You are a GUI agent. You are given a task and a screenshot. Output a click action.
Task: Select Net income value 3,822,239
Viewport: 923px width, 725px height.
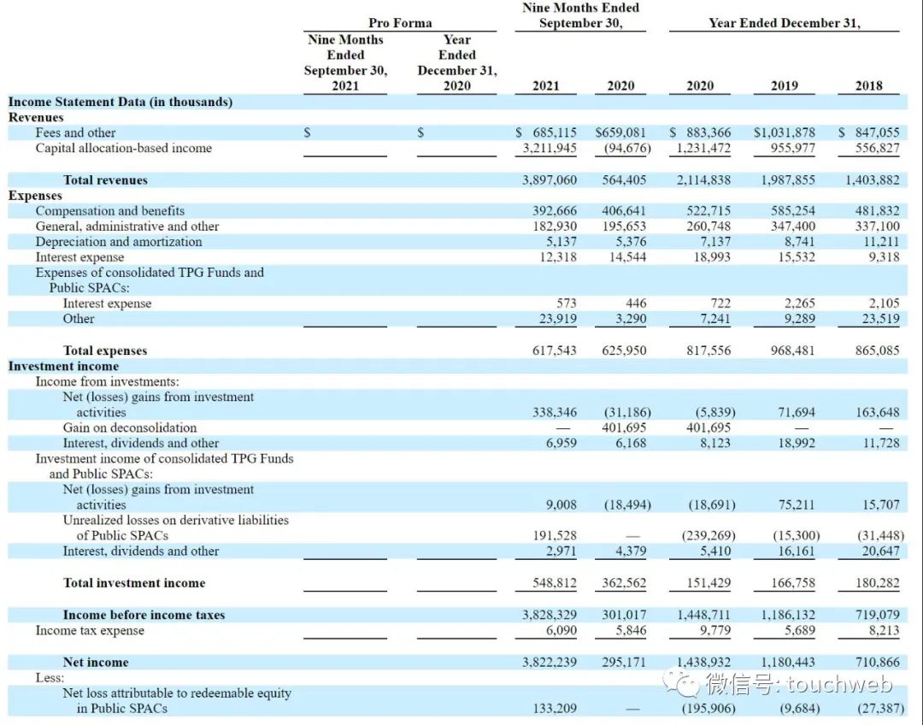(x=550, y=662)
